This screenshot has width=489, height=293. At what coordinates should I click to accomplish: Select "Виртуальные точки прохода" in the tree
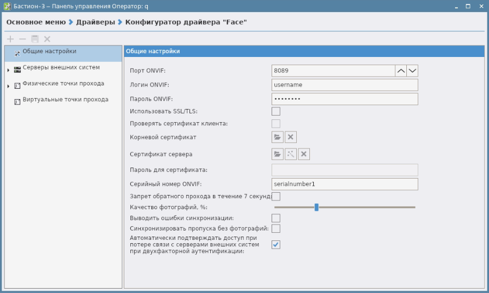(65, 100)
